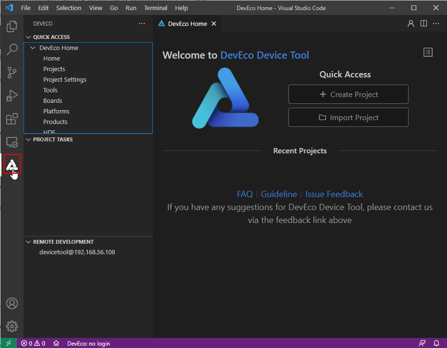Open DEVECO sidebar Views and More Actions menu
Screen dimensions: 447x348
[x=142, y=24]
